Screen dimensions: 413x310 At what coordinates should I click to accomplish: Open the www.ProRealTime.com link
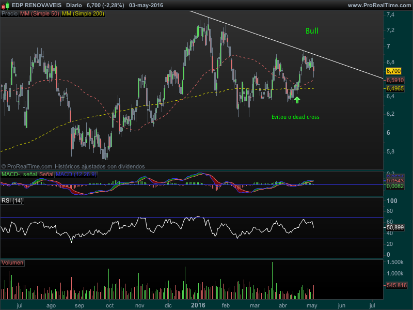379,5
